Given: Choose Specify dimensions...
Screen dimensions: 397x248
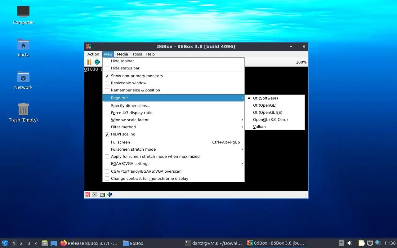Looking at the screenshot, I should (173, 106).
